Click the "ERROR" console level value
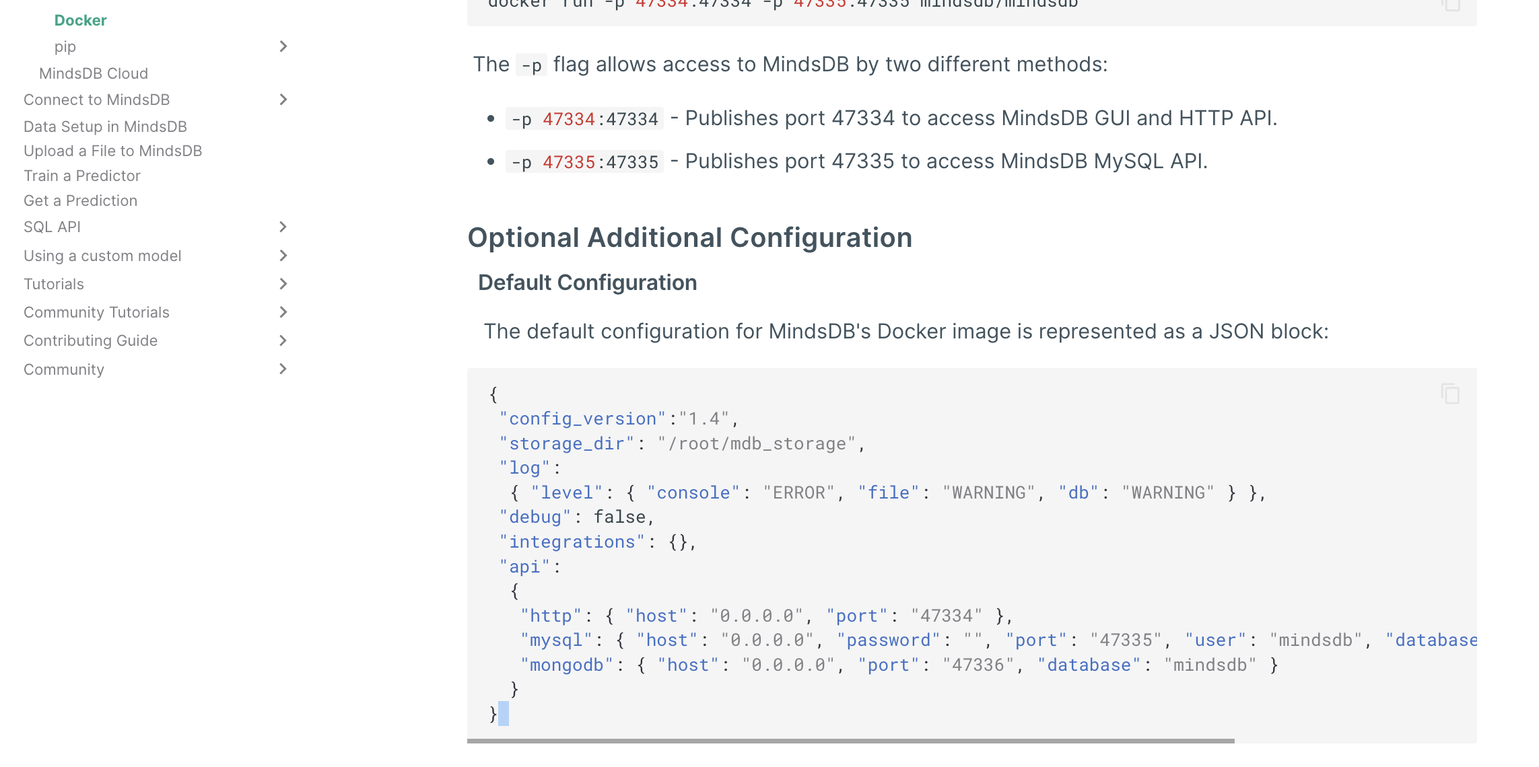The image size is (1539, 767). tap(798, 492)
